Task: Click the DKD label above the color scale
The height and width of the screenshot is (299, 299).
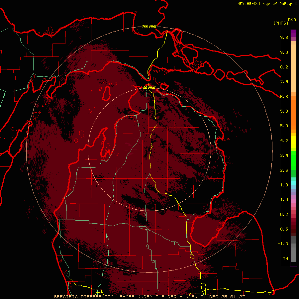Action: click(x=292, y=20)
